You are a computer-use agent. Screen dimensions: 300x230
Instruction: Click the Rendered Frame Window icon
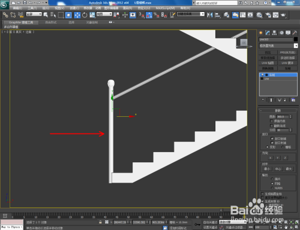(275, 15)
